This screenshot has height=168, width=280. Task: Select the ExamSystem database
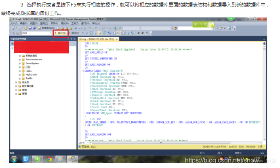(32, 63)
